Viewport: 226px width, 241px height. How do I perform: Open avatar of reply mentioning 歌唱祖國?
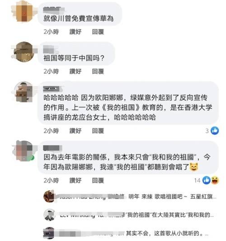click(x=49, y=196)
